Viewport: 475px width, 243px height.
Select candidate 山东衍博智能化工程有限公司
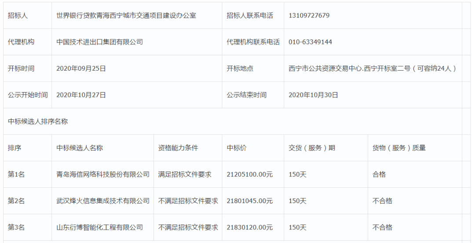click(x=100, y=227)
